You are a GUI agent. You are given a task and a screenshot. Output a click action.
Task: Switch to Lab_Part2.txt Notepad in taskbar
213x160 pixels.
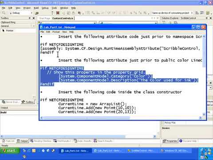[x=109, y=151]
